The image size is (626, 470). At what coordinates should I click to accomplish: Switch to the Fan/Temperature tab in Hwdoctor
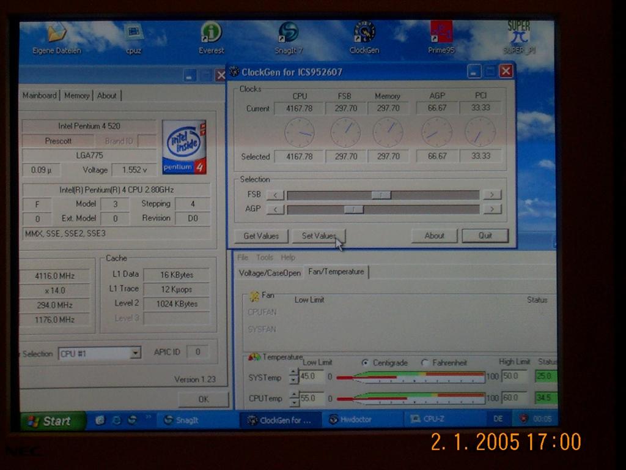[336, 272]
